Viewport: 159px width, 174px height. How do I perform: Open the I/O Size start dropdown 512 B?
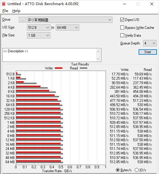pos(39,28)
